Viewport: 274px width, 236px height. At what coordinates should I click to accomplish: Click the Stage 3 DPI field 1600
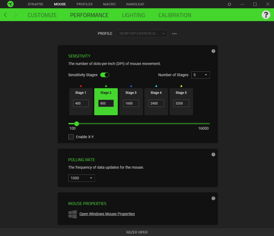pyautogui.click(x=131, y=103)
